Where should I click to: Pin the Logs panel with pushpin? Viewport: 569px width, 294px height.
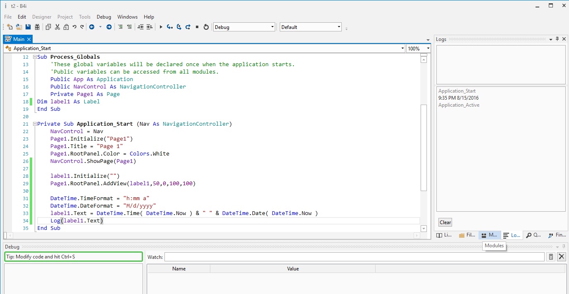557,39
